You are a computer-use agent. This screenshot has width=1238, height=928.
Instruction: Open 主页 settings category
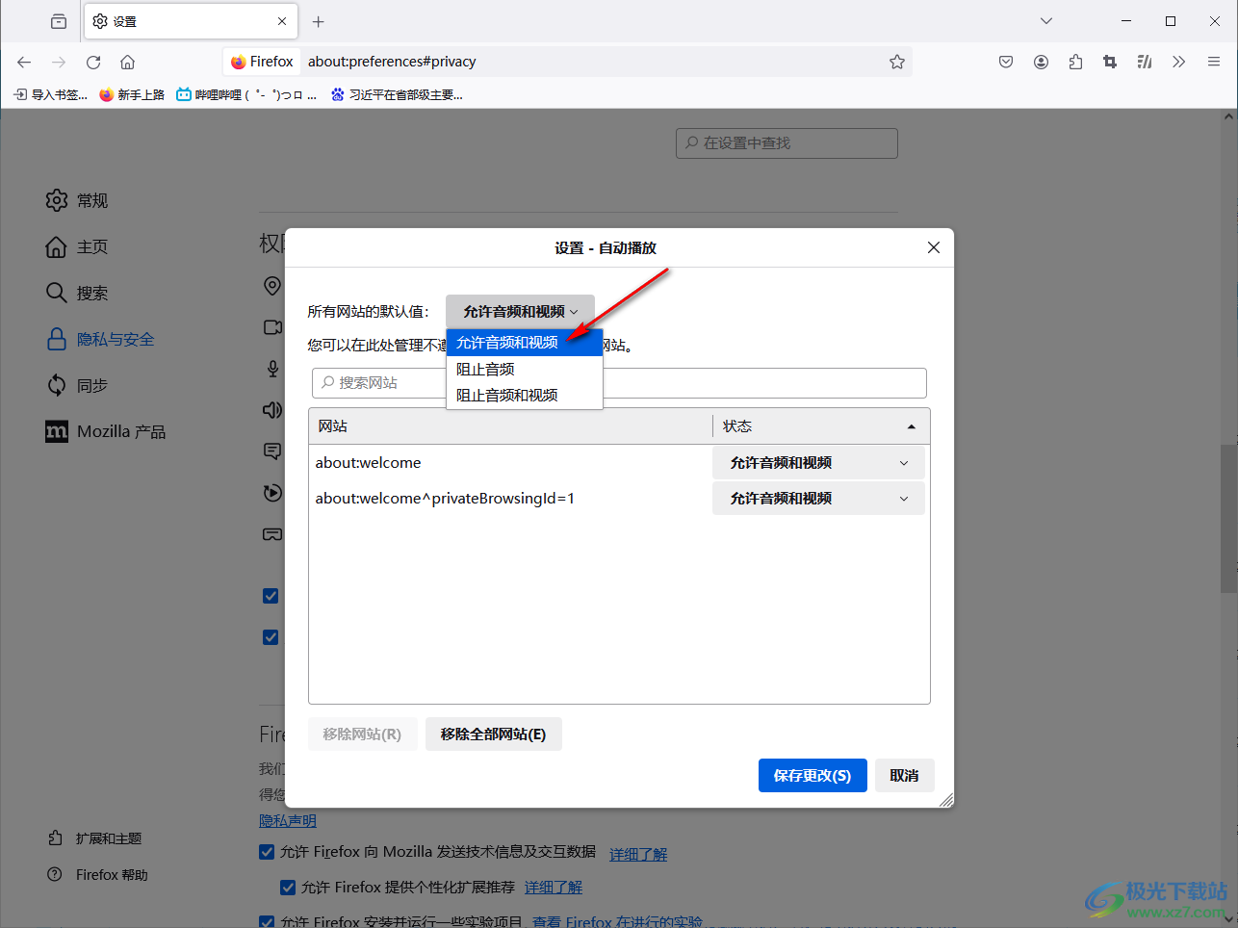click(x=77, y=246)
